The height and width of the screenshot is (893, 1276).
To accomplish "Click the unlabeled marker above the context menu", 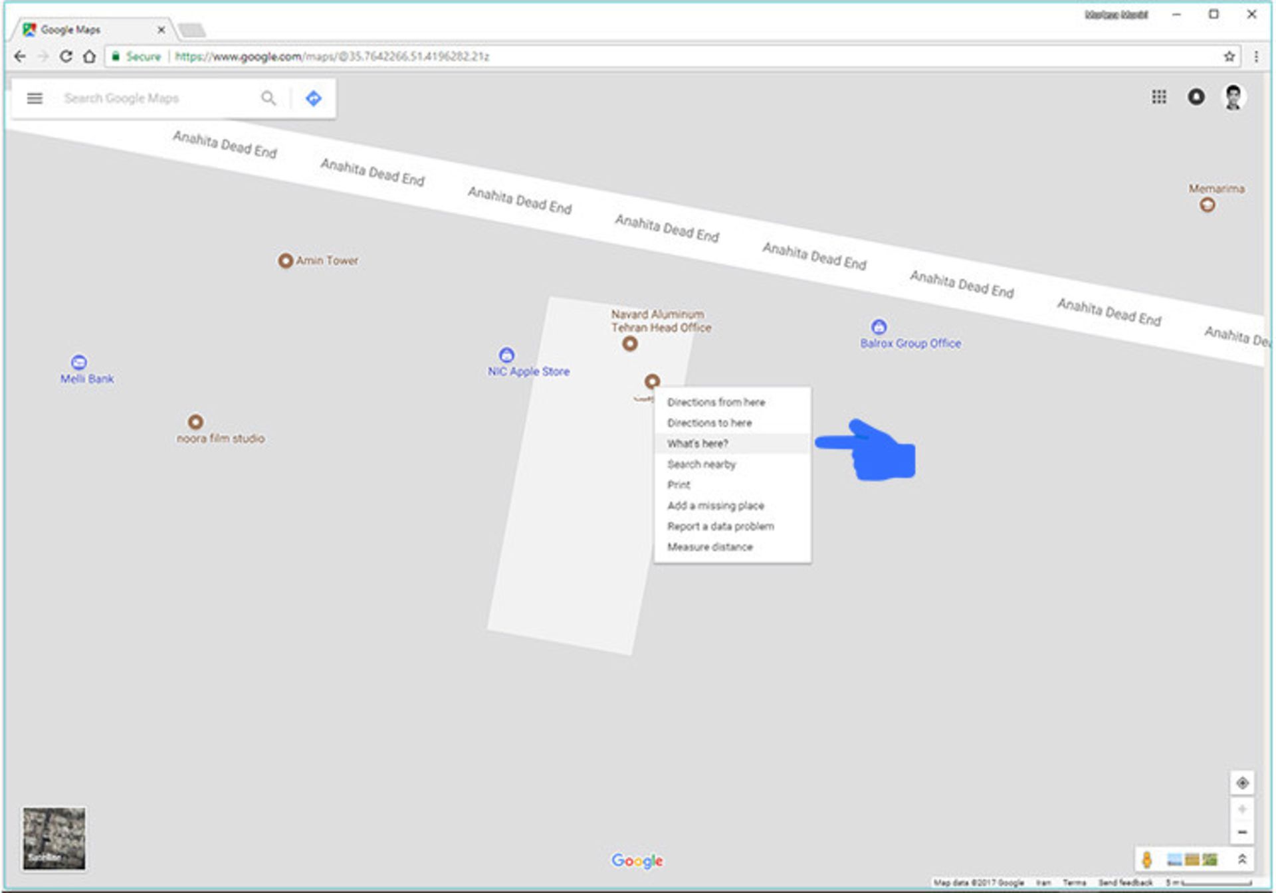I will tap(652, 381).
